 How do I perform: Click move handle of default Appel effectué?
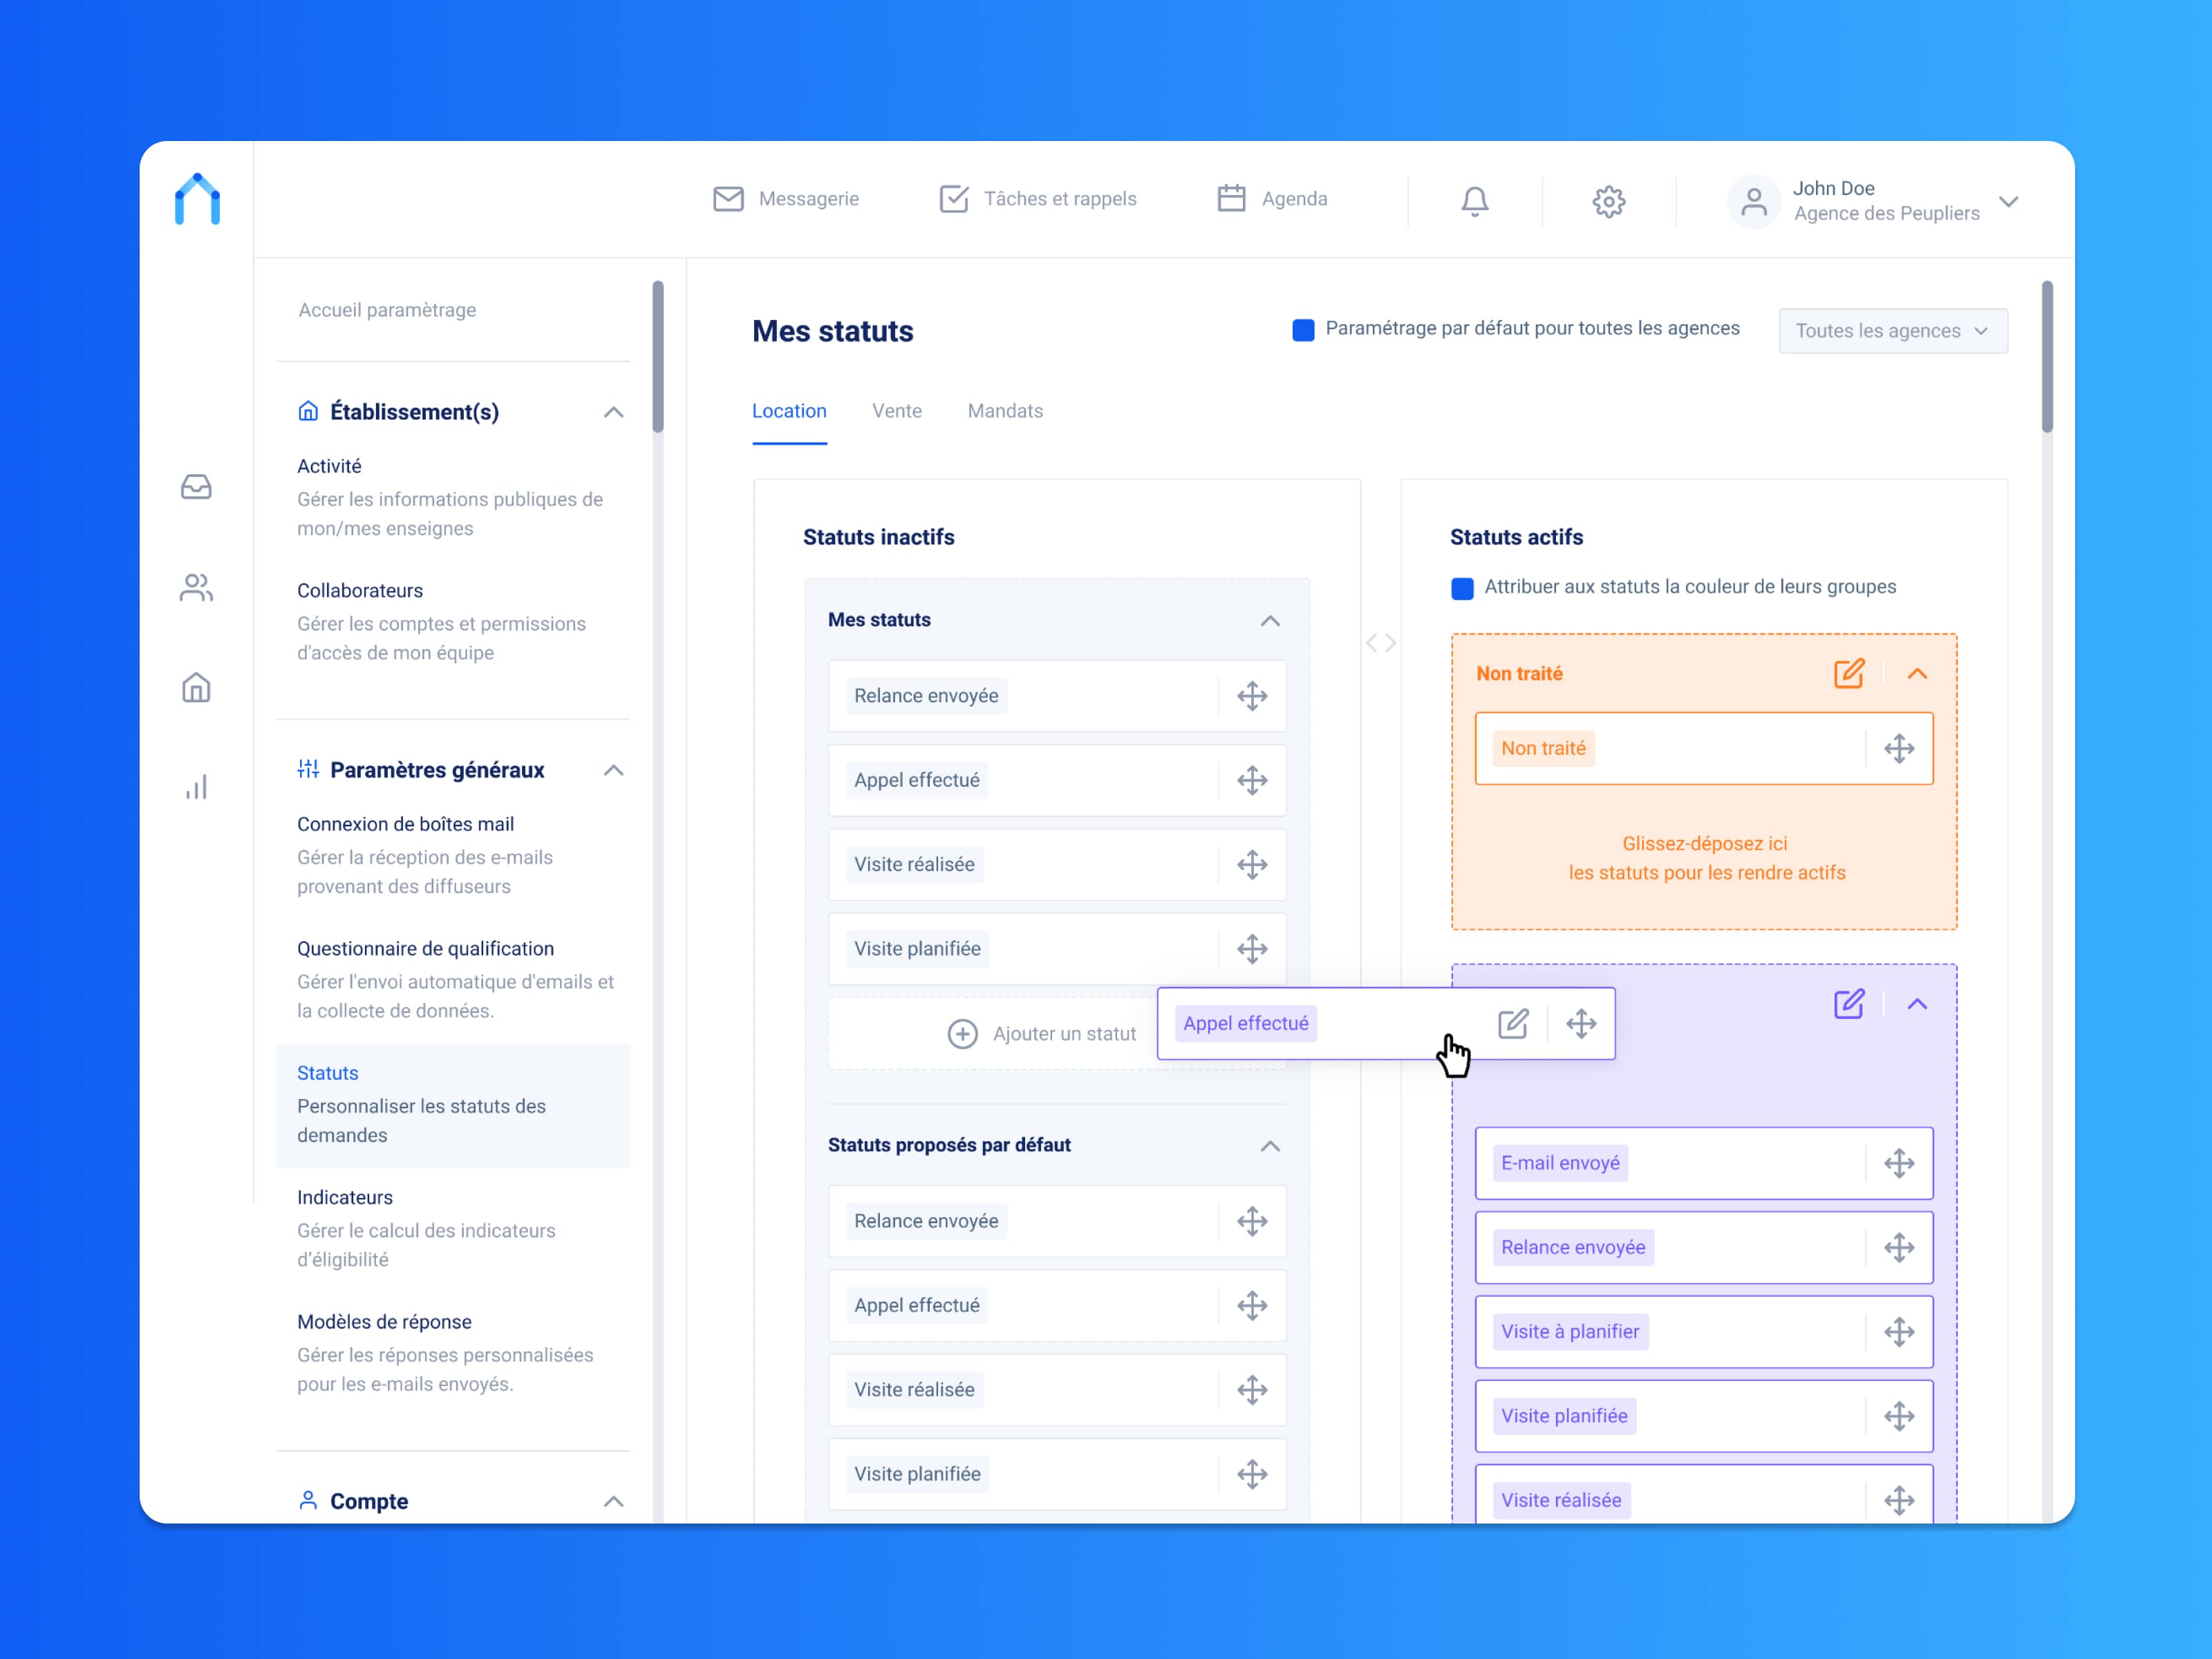1252,1305
